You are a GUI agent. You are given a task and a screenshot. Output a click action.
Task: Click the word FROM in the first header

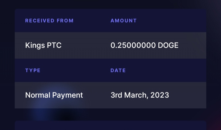pyautogui.click(x=65, y=21)
